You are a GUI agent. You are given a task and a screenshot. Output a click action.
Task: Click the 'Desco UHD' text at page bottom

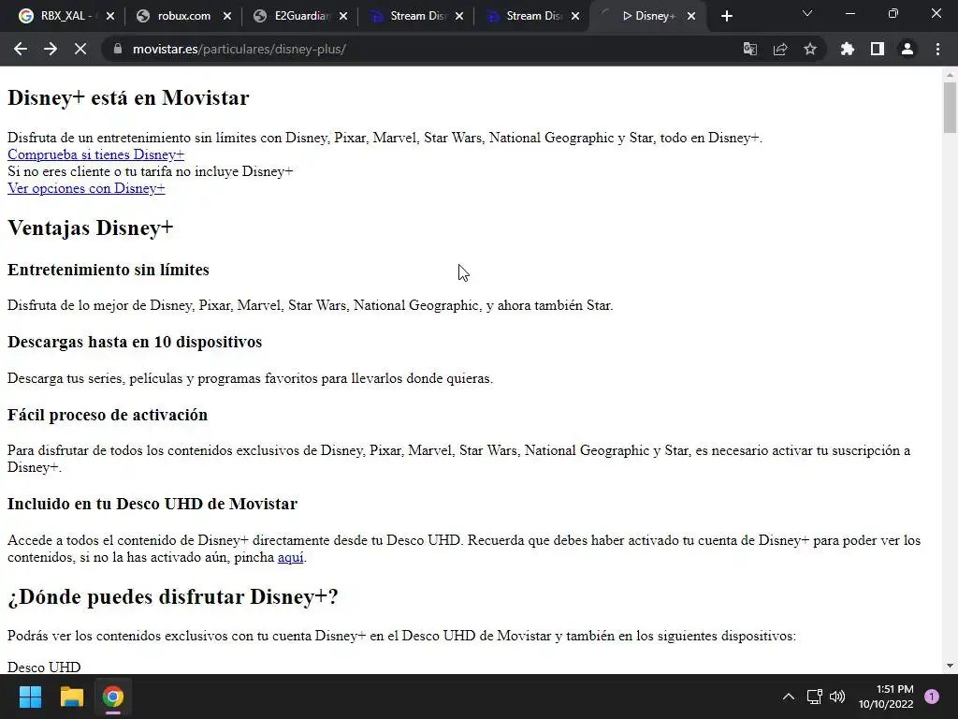44,667
